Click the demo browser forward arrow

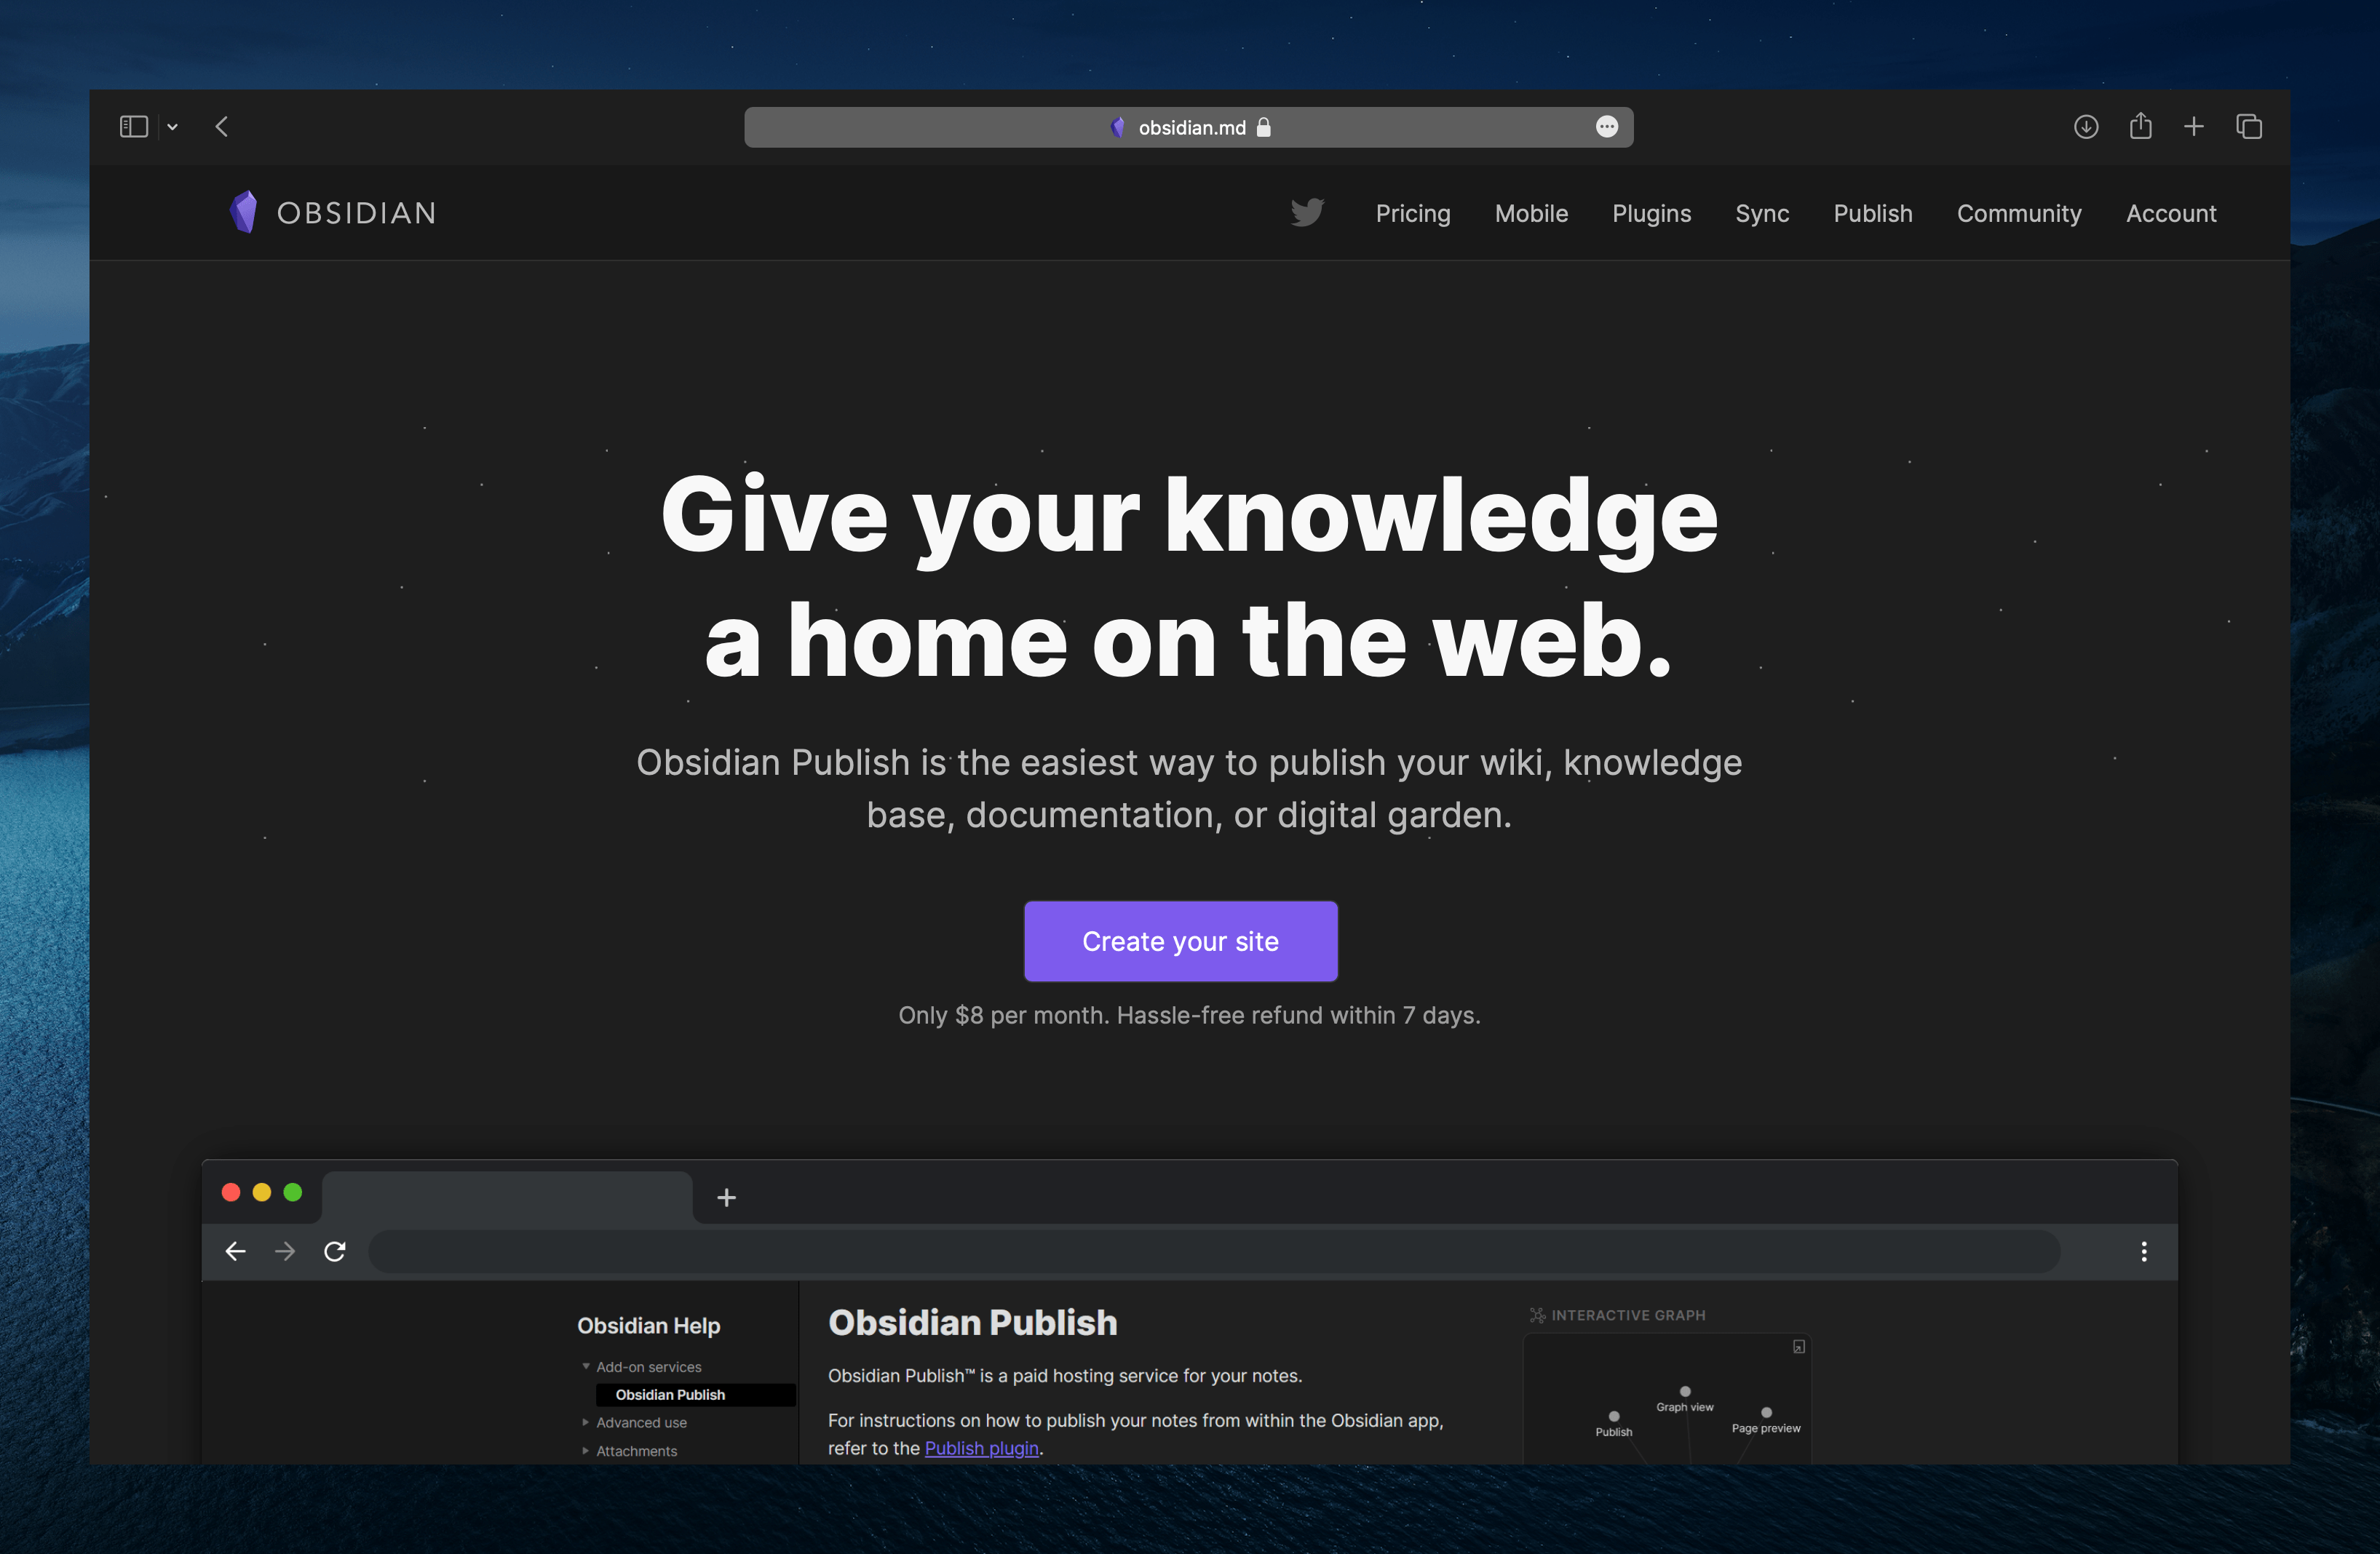click(285, 1250)
